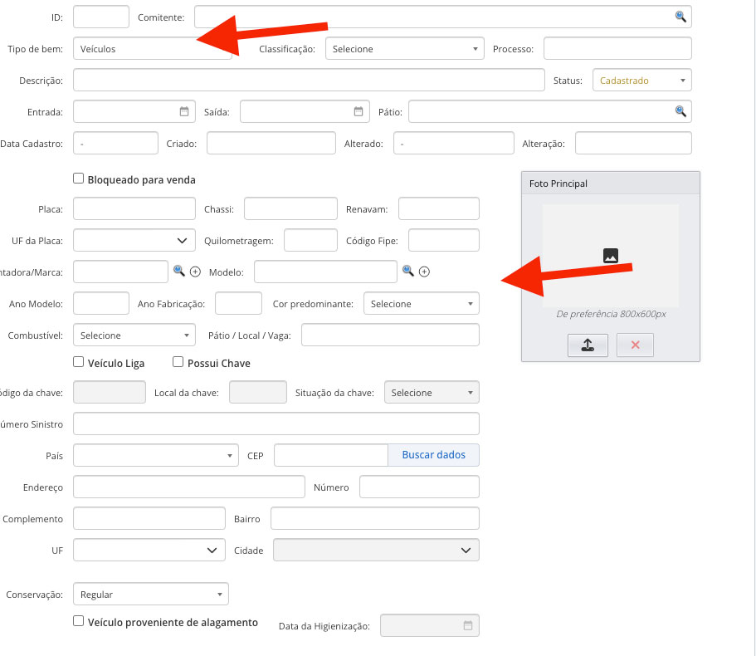
Task: Open the Cor predominante dropdown
Action: 421,304
